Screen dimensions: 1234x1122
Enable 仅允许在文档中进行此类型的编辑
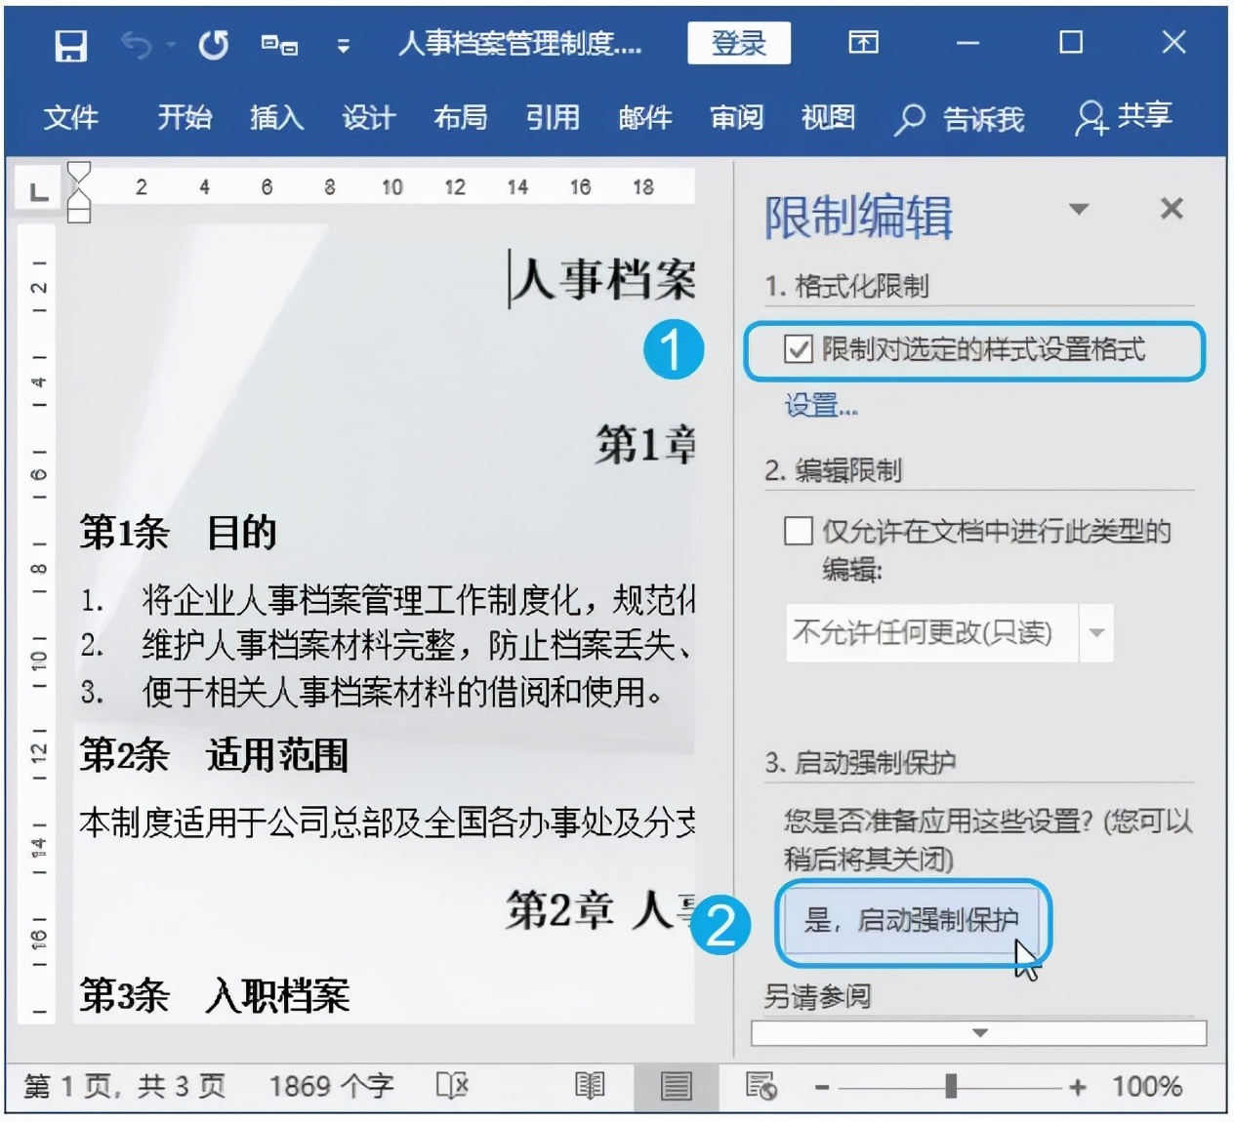(x=798, y=532)
